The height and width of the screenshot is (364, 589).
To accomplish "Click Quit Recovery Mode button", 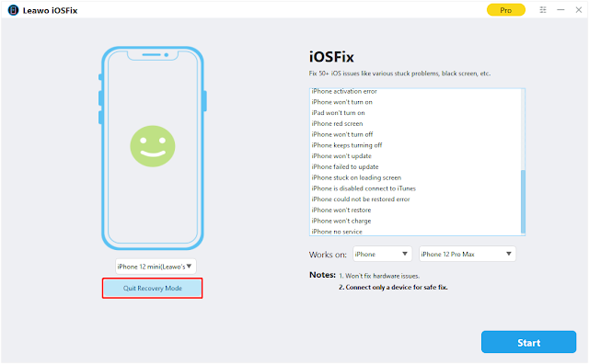I will tap(153, 289).
